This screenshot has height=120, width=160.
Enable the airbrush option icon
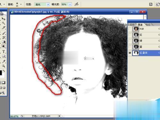[76, 4]
